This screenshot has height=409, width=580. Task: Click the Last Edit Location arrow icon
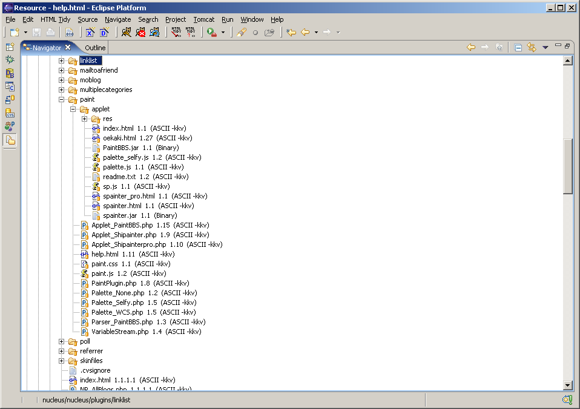[x=291, y=33]
